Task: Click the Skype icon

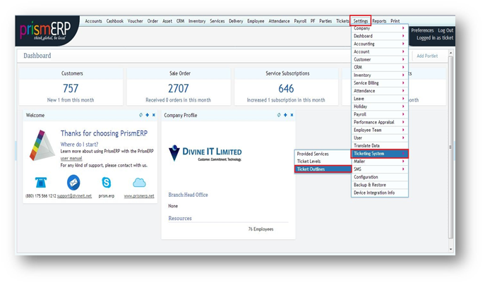Action: [106, 183]
